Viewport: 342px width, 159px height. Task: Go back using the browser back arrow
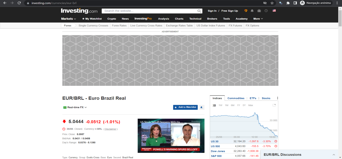[x=5, y=3]
